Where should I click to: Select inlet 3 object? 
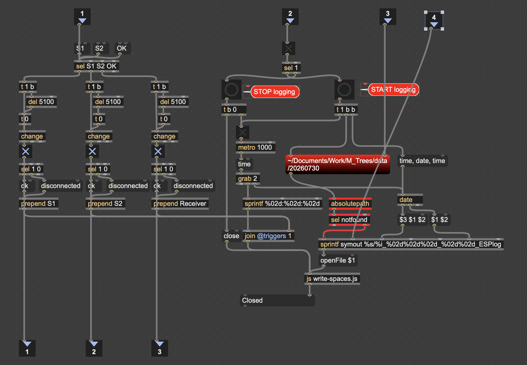click(388, 16)
